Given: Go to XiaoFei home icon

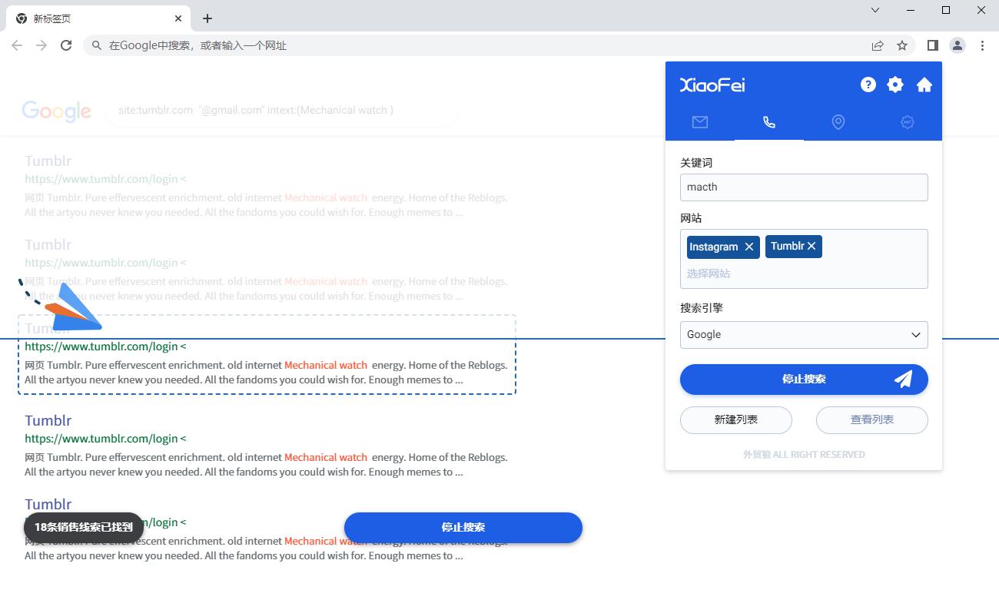Looking at the screenshot, I should pyautogui.click(x=924, y=85).
